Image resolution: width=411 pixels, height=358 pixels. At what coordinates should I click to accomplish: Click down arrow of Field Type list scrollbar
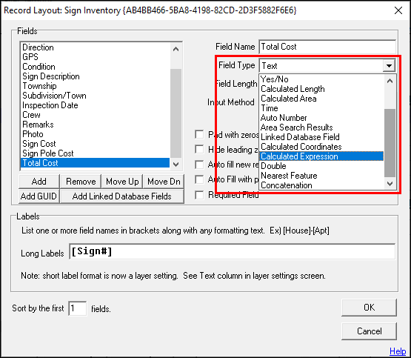tap(390, 184)
